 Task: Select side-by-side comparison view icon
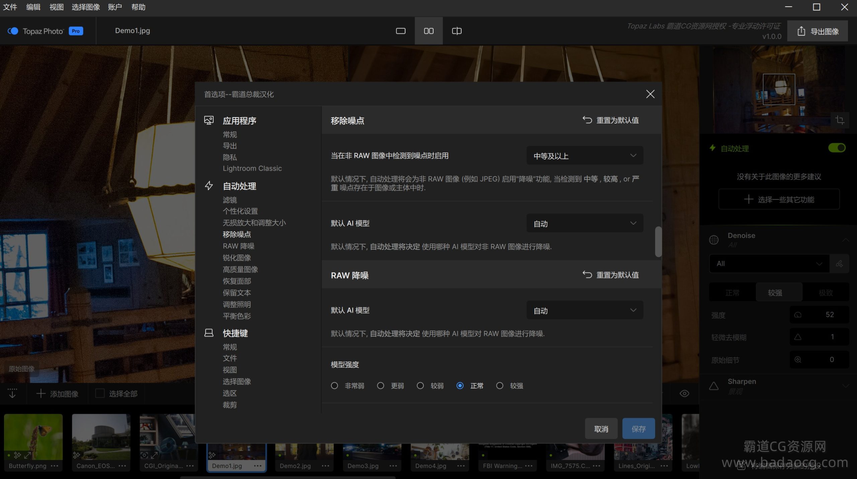(x=428, y=31)
